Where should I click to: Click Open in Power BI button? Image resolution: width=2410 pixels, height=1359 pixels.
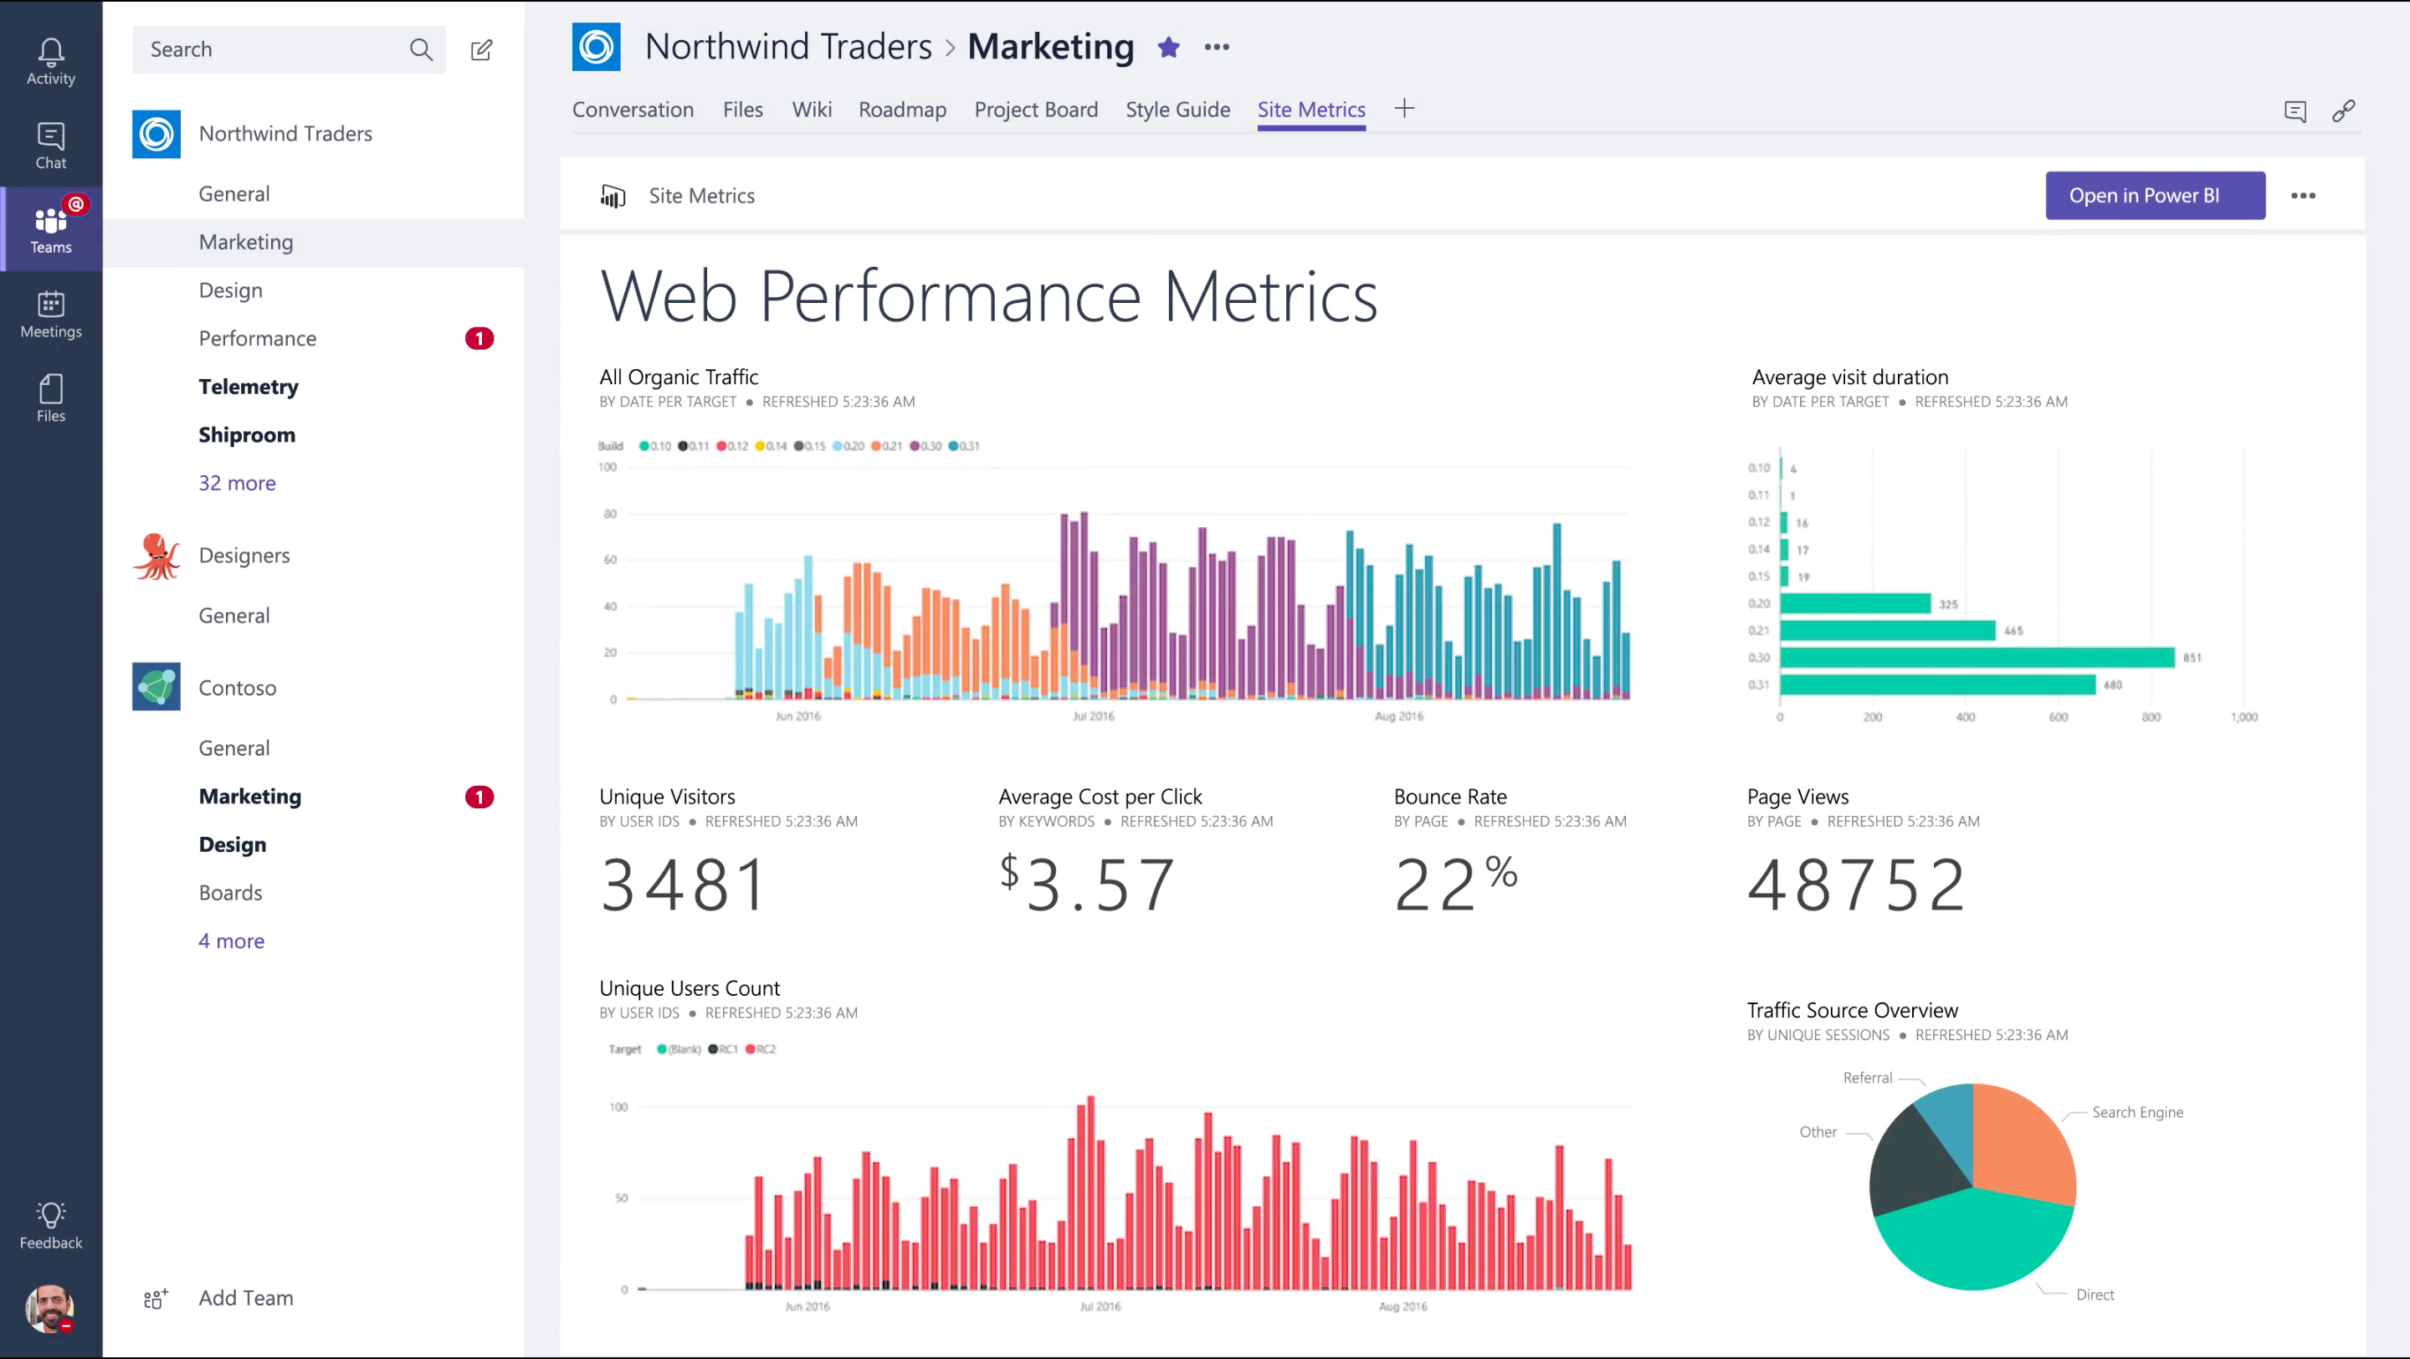click(x=2155, y=196)
